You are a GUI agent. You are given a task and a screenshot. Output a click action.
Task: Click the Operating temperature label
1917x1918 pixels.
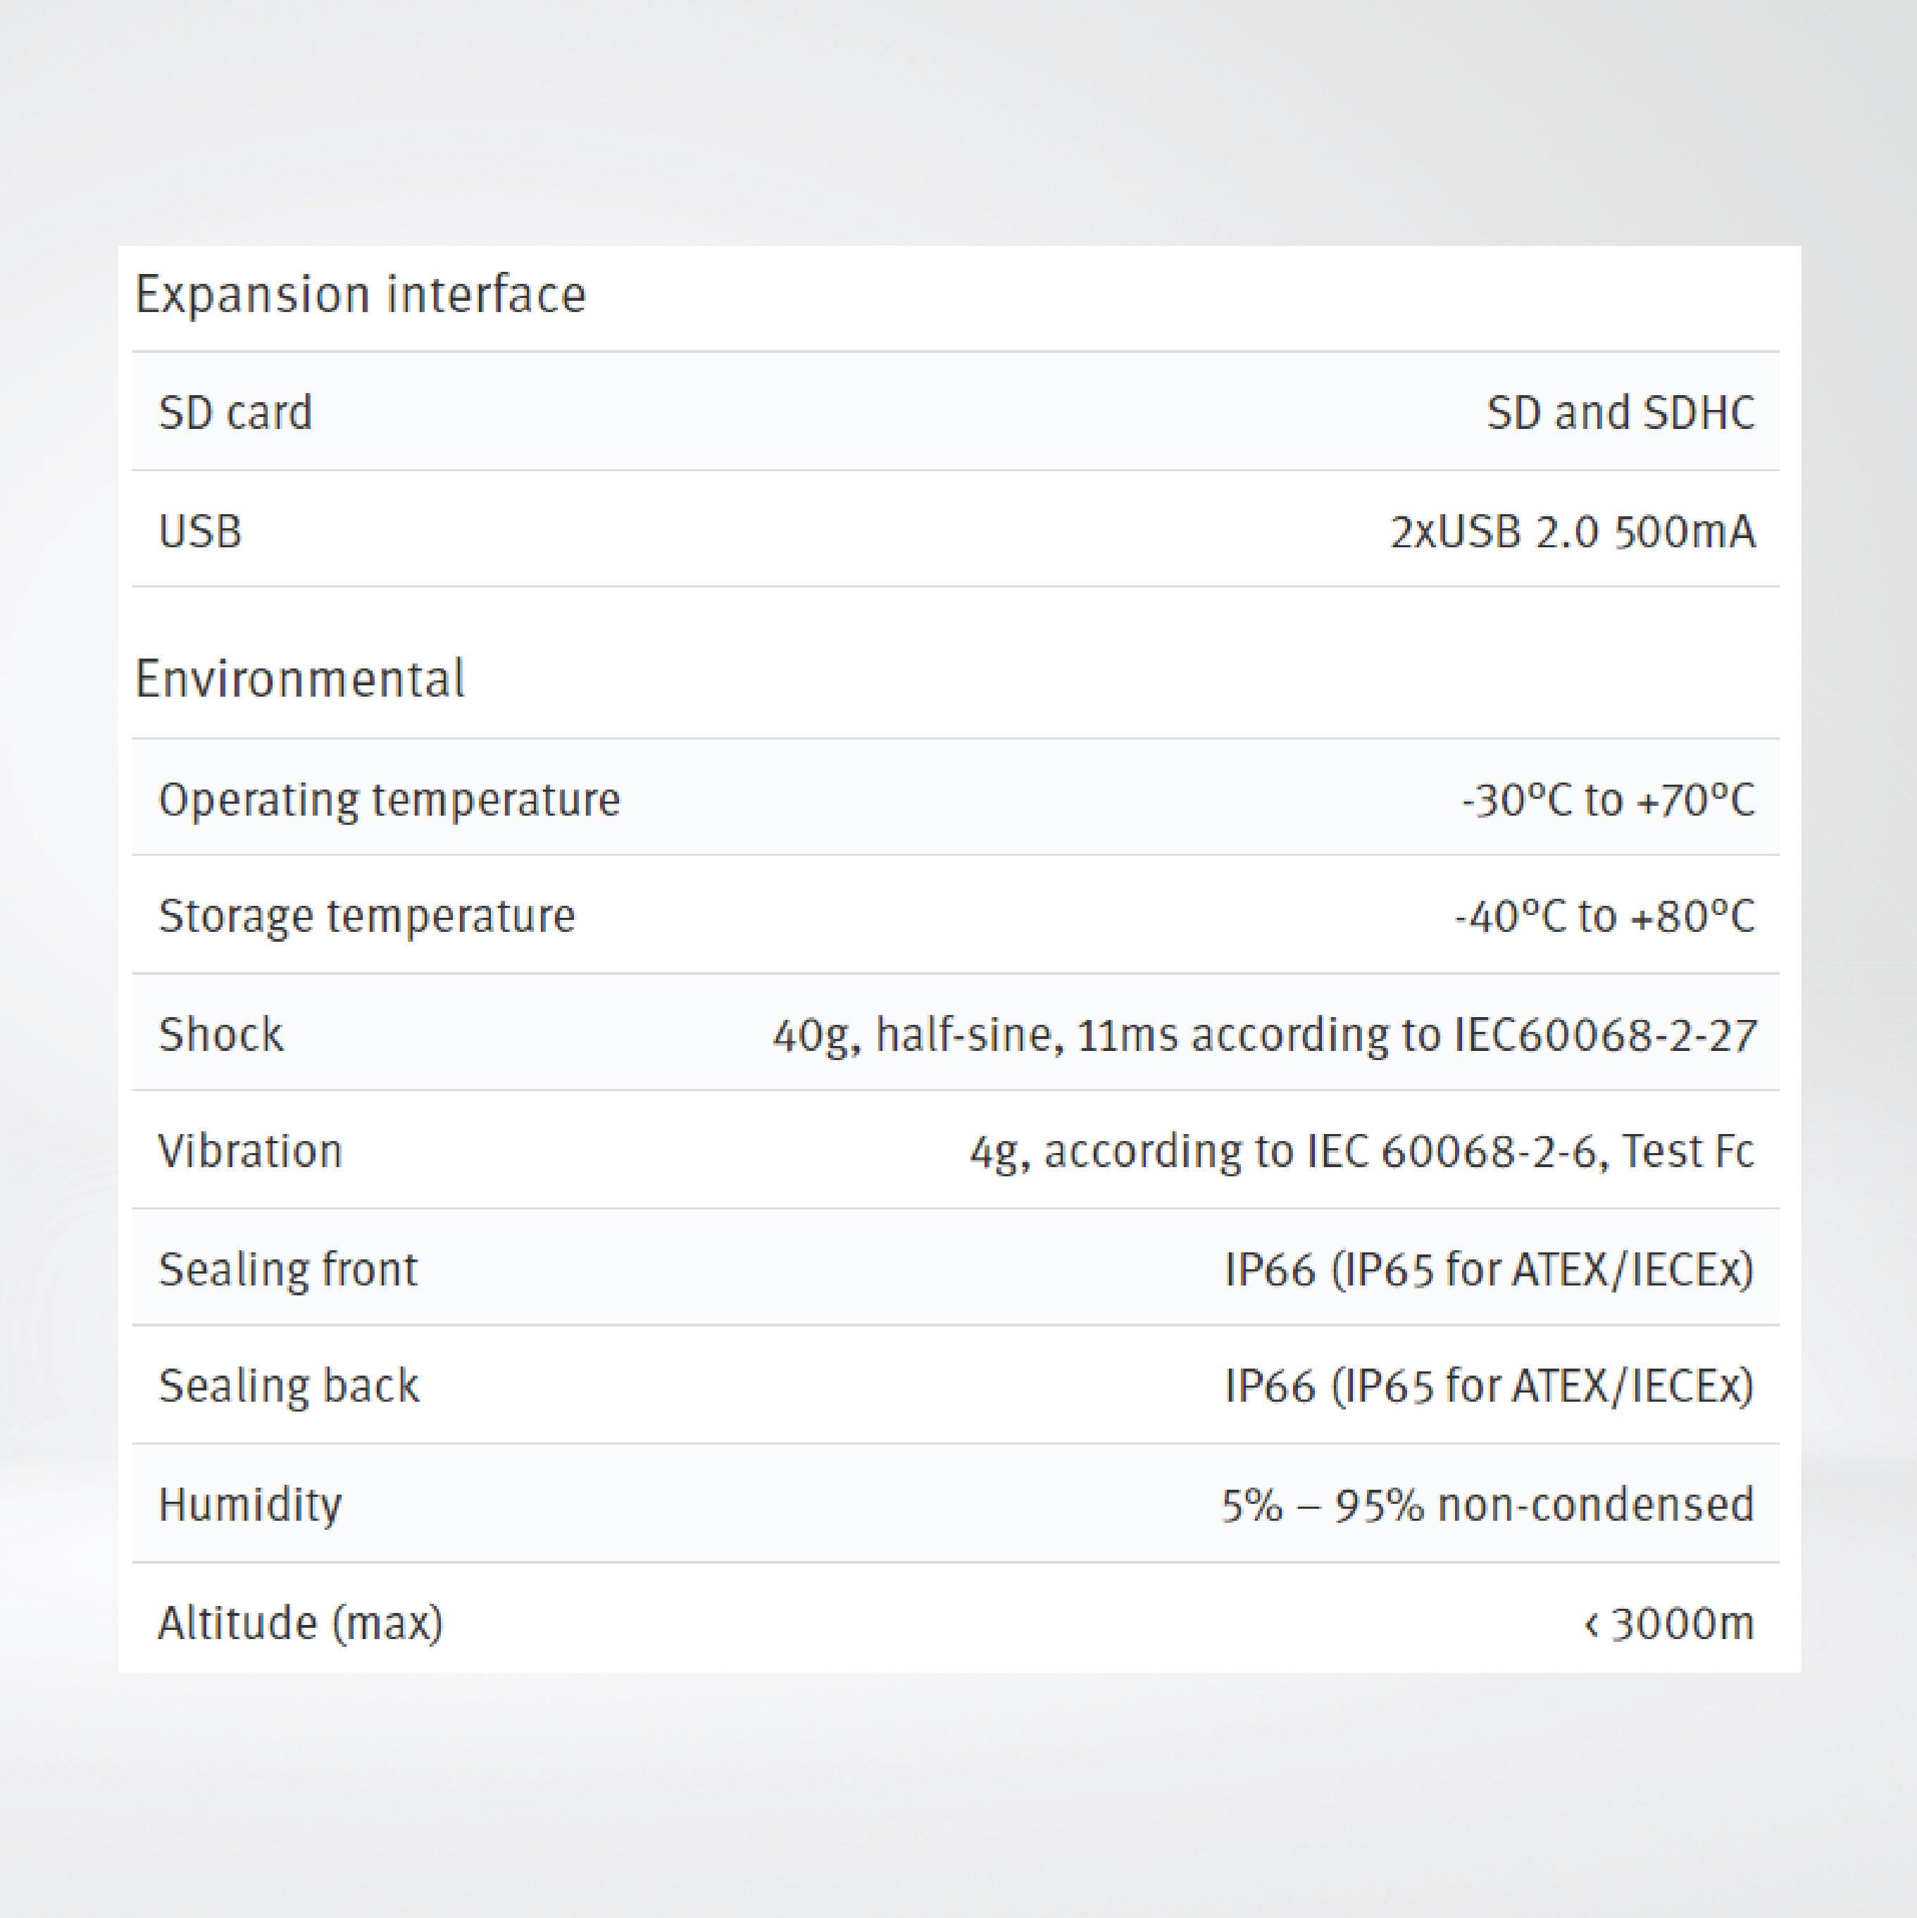click(x=389, y=799)
